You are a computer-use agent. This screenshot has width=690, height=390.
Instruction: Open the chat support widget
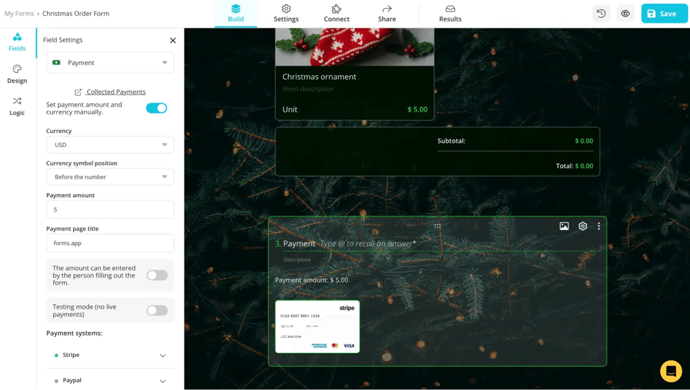(671, 371)
